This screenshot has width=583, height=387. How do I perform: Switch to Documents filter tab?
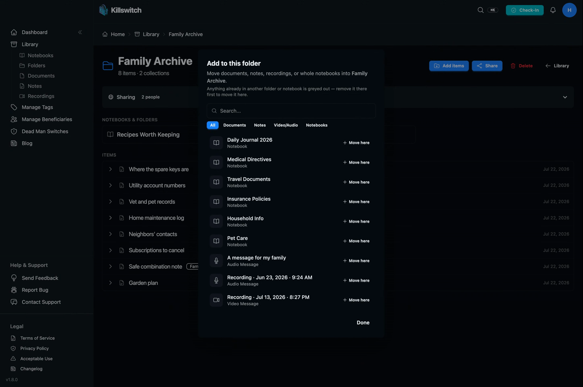point(234,125)
